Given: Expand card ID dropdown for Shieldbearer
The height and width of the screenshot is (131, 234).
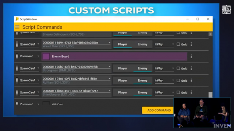Looking at the screenshot, I should pyautogui.click(x=109, y=91).
